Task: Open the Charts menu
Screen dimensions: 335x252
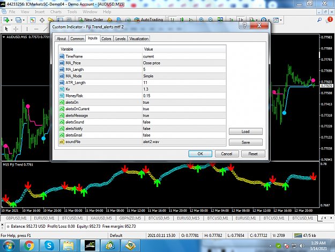Action: coord(56,12)
